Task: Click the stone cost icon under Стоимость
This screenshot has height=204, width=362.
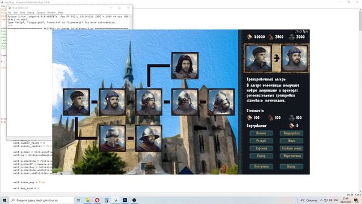Action: click(x=292, y=118)
